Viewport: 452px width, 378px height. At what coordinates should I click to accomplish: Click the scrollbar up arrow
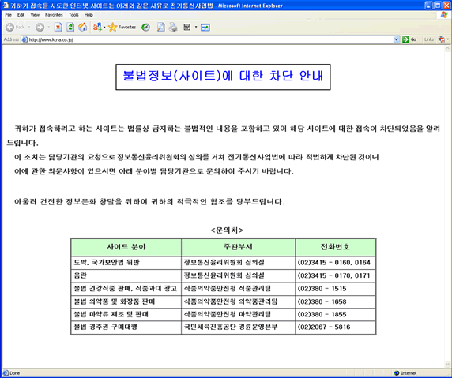(447, 49)
